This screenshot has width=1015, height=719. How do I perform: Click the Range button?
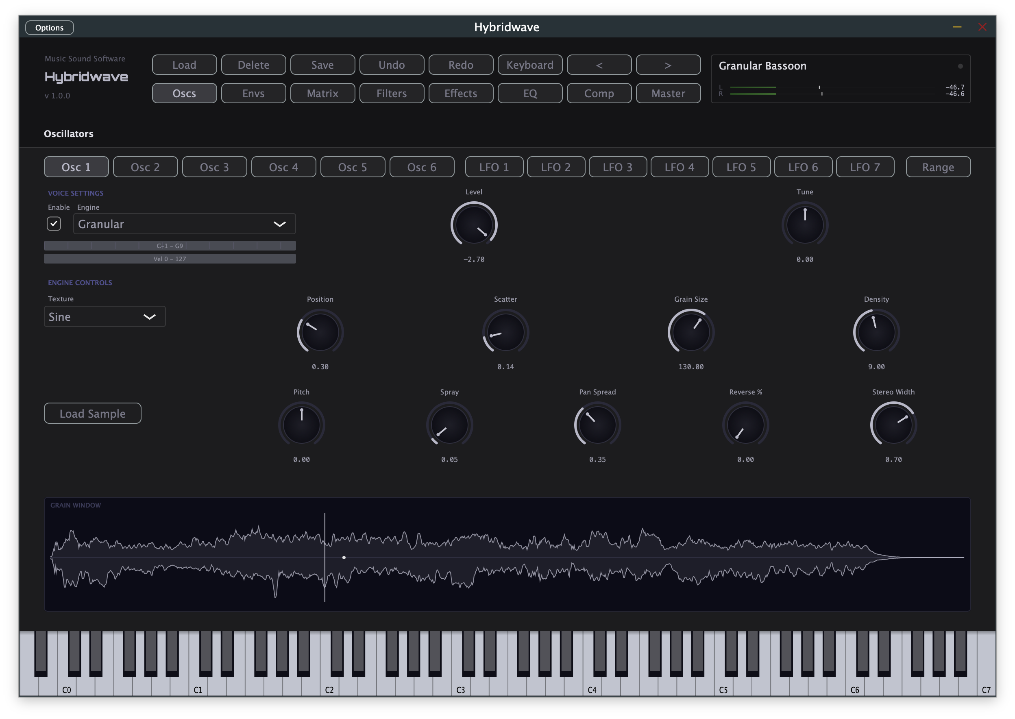tap(938, 167)
